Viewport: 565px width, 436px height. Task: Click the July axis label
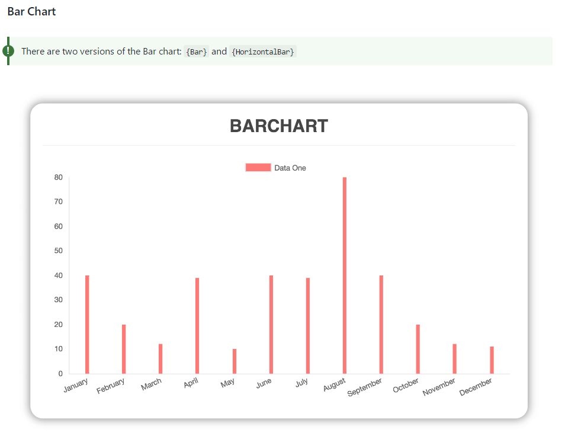(302, 382)
